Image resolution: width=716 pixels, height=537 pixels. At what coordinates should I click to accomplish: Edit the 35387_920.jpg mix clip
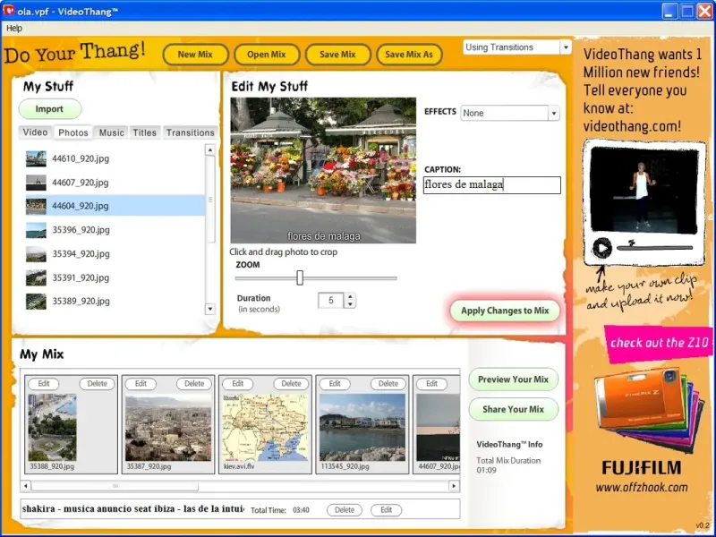coord(141,384)
